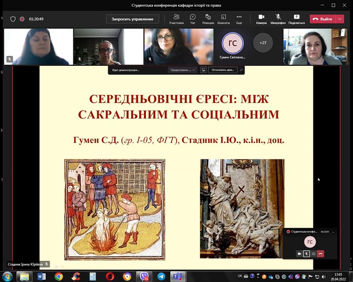Open Telegram from the taskbar
Screen dimensions: 353x282
tap(161, 276)
